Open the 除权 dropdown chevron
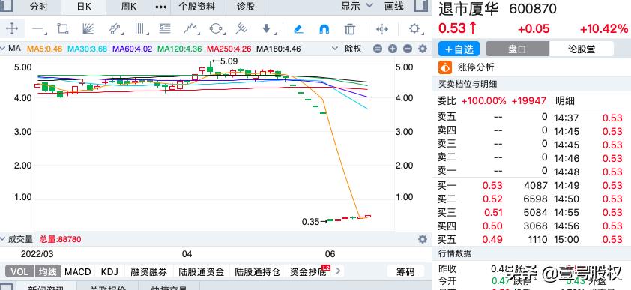 pyautogui.click(x=335, y=49)
